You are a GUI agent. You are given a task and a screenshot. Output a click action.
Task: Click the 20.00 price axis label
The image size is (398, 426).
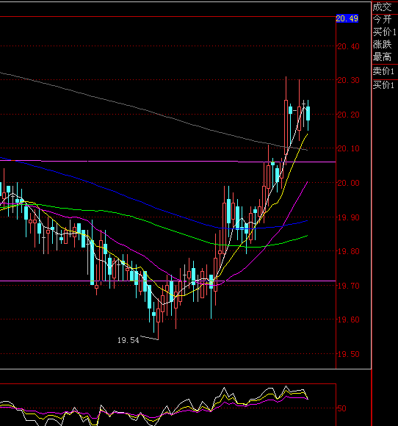click(348, 183)
